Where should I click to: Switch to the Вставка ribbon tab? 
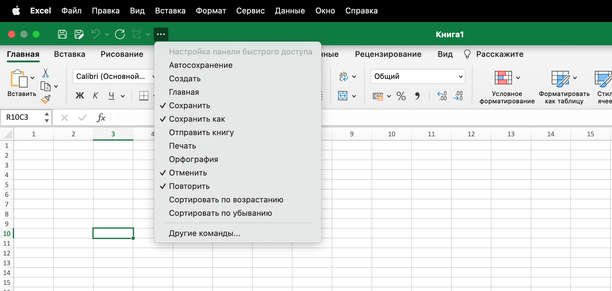(x=69, y=54)
